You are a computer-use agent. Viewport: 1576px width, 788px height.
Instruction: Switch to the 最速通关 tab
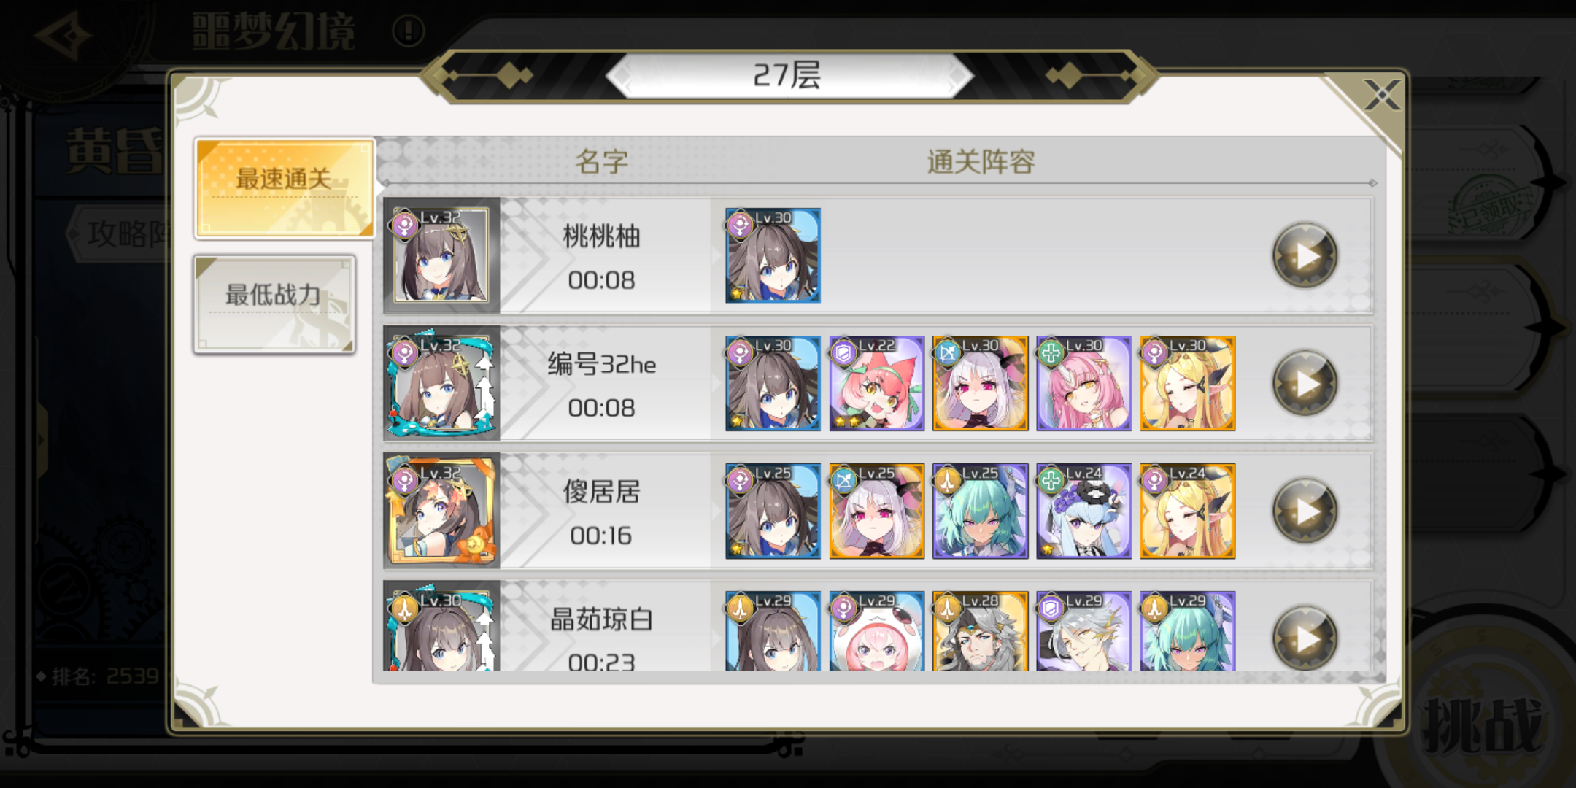pos(285,188)
